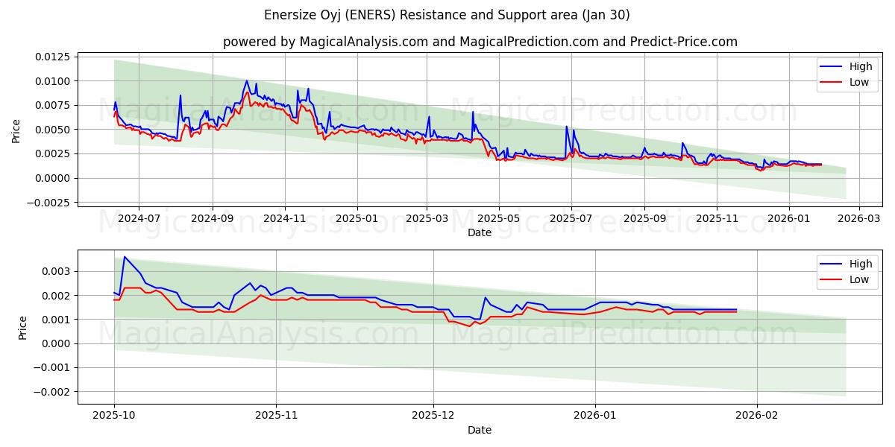Click the bottom chart's blue High peak above 0.003
This screenshot has width=895, height=447.
125,257
